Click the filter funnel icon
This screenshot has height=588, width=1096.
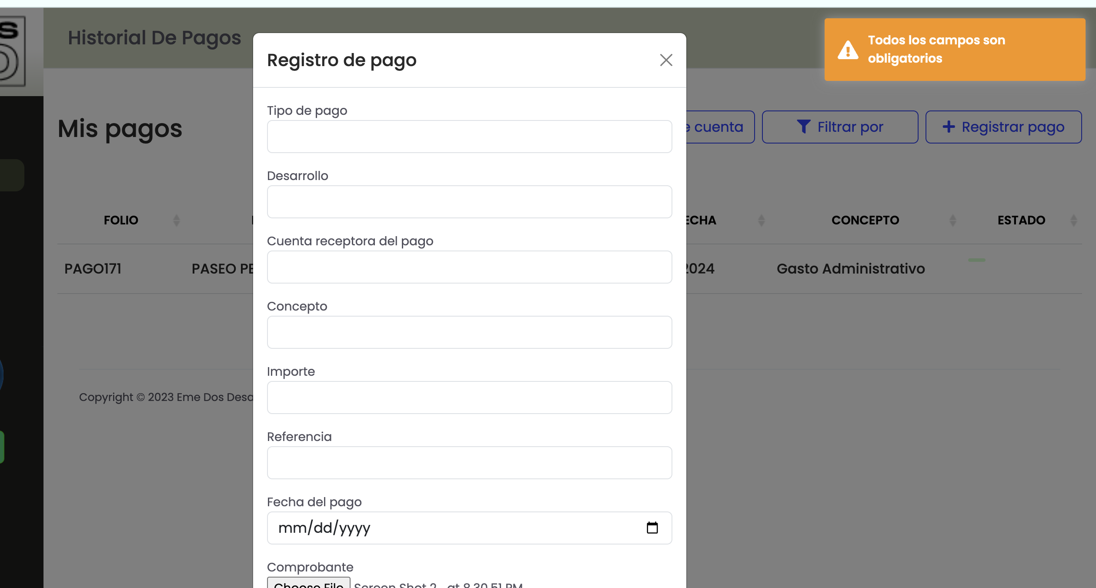pyautogui.click(x=803, y=127)
